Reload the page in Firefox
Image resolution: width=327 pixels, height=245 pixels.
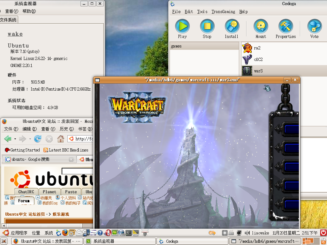point(38,139)
